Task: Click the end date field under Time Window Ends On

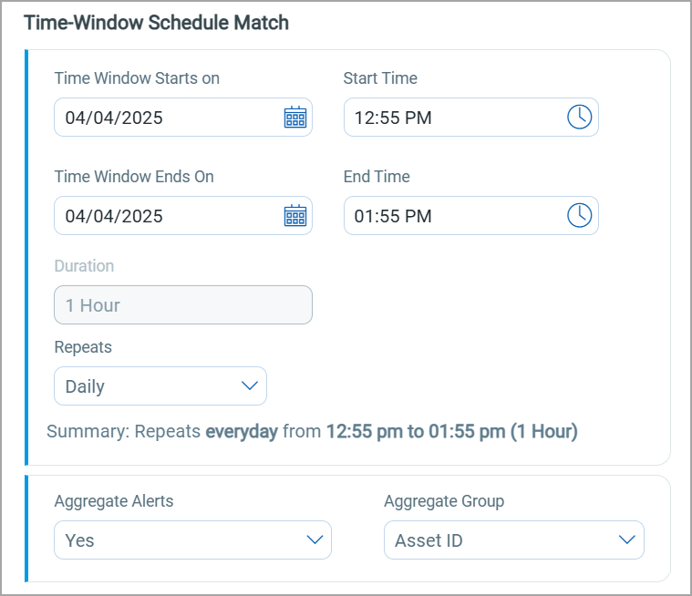Action: tap(164, 216)
